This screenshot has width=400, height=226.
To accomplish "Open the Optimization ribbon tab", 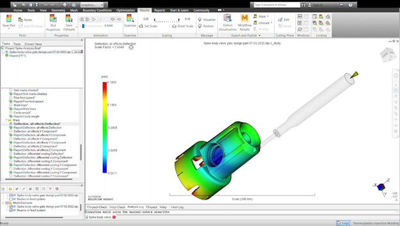I will coord(125,10).
